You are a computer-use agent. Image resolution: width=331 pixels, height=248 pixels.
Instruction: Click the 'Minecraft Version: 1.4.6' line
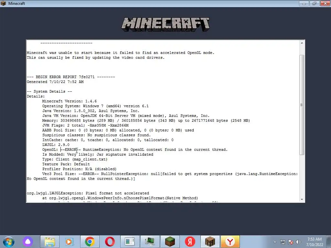coord(69,101)
